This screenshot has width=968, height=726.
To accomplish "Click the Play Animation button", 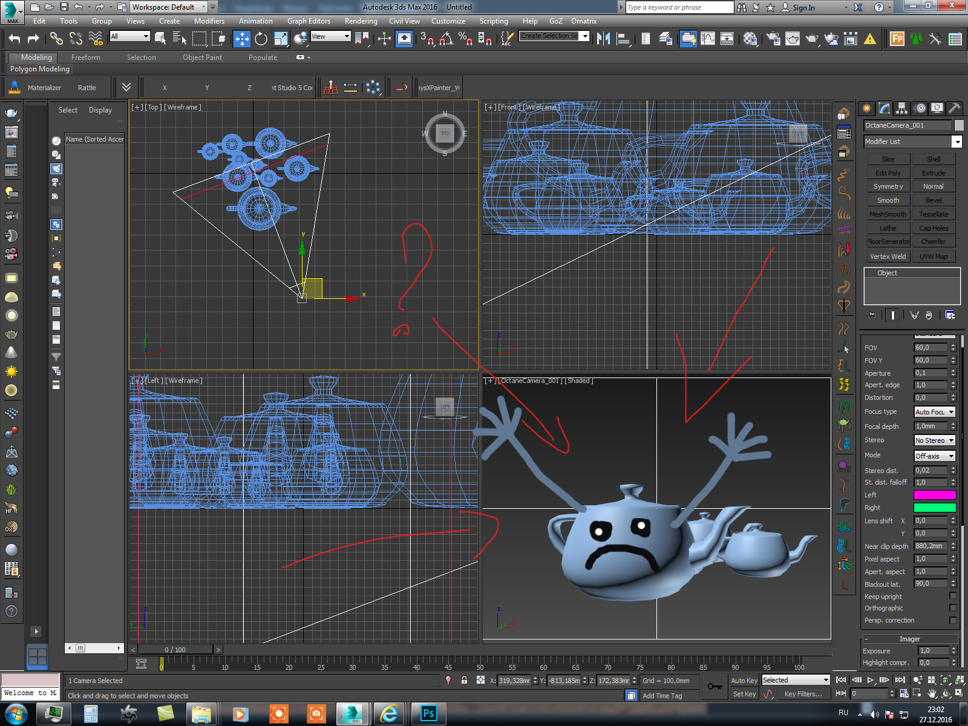I will point(871,680).
